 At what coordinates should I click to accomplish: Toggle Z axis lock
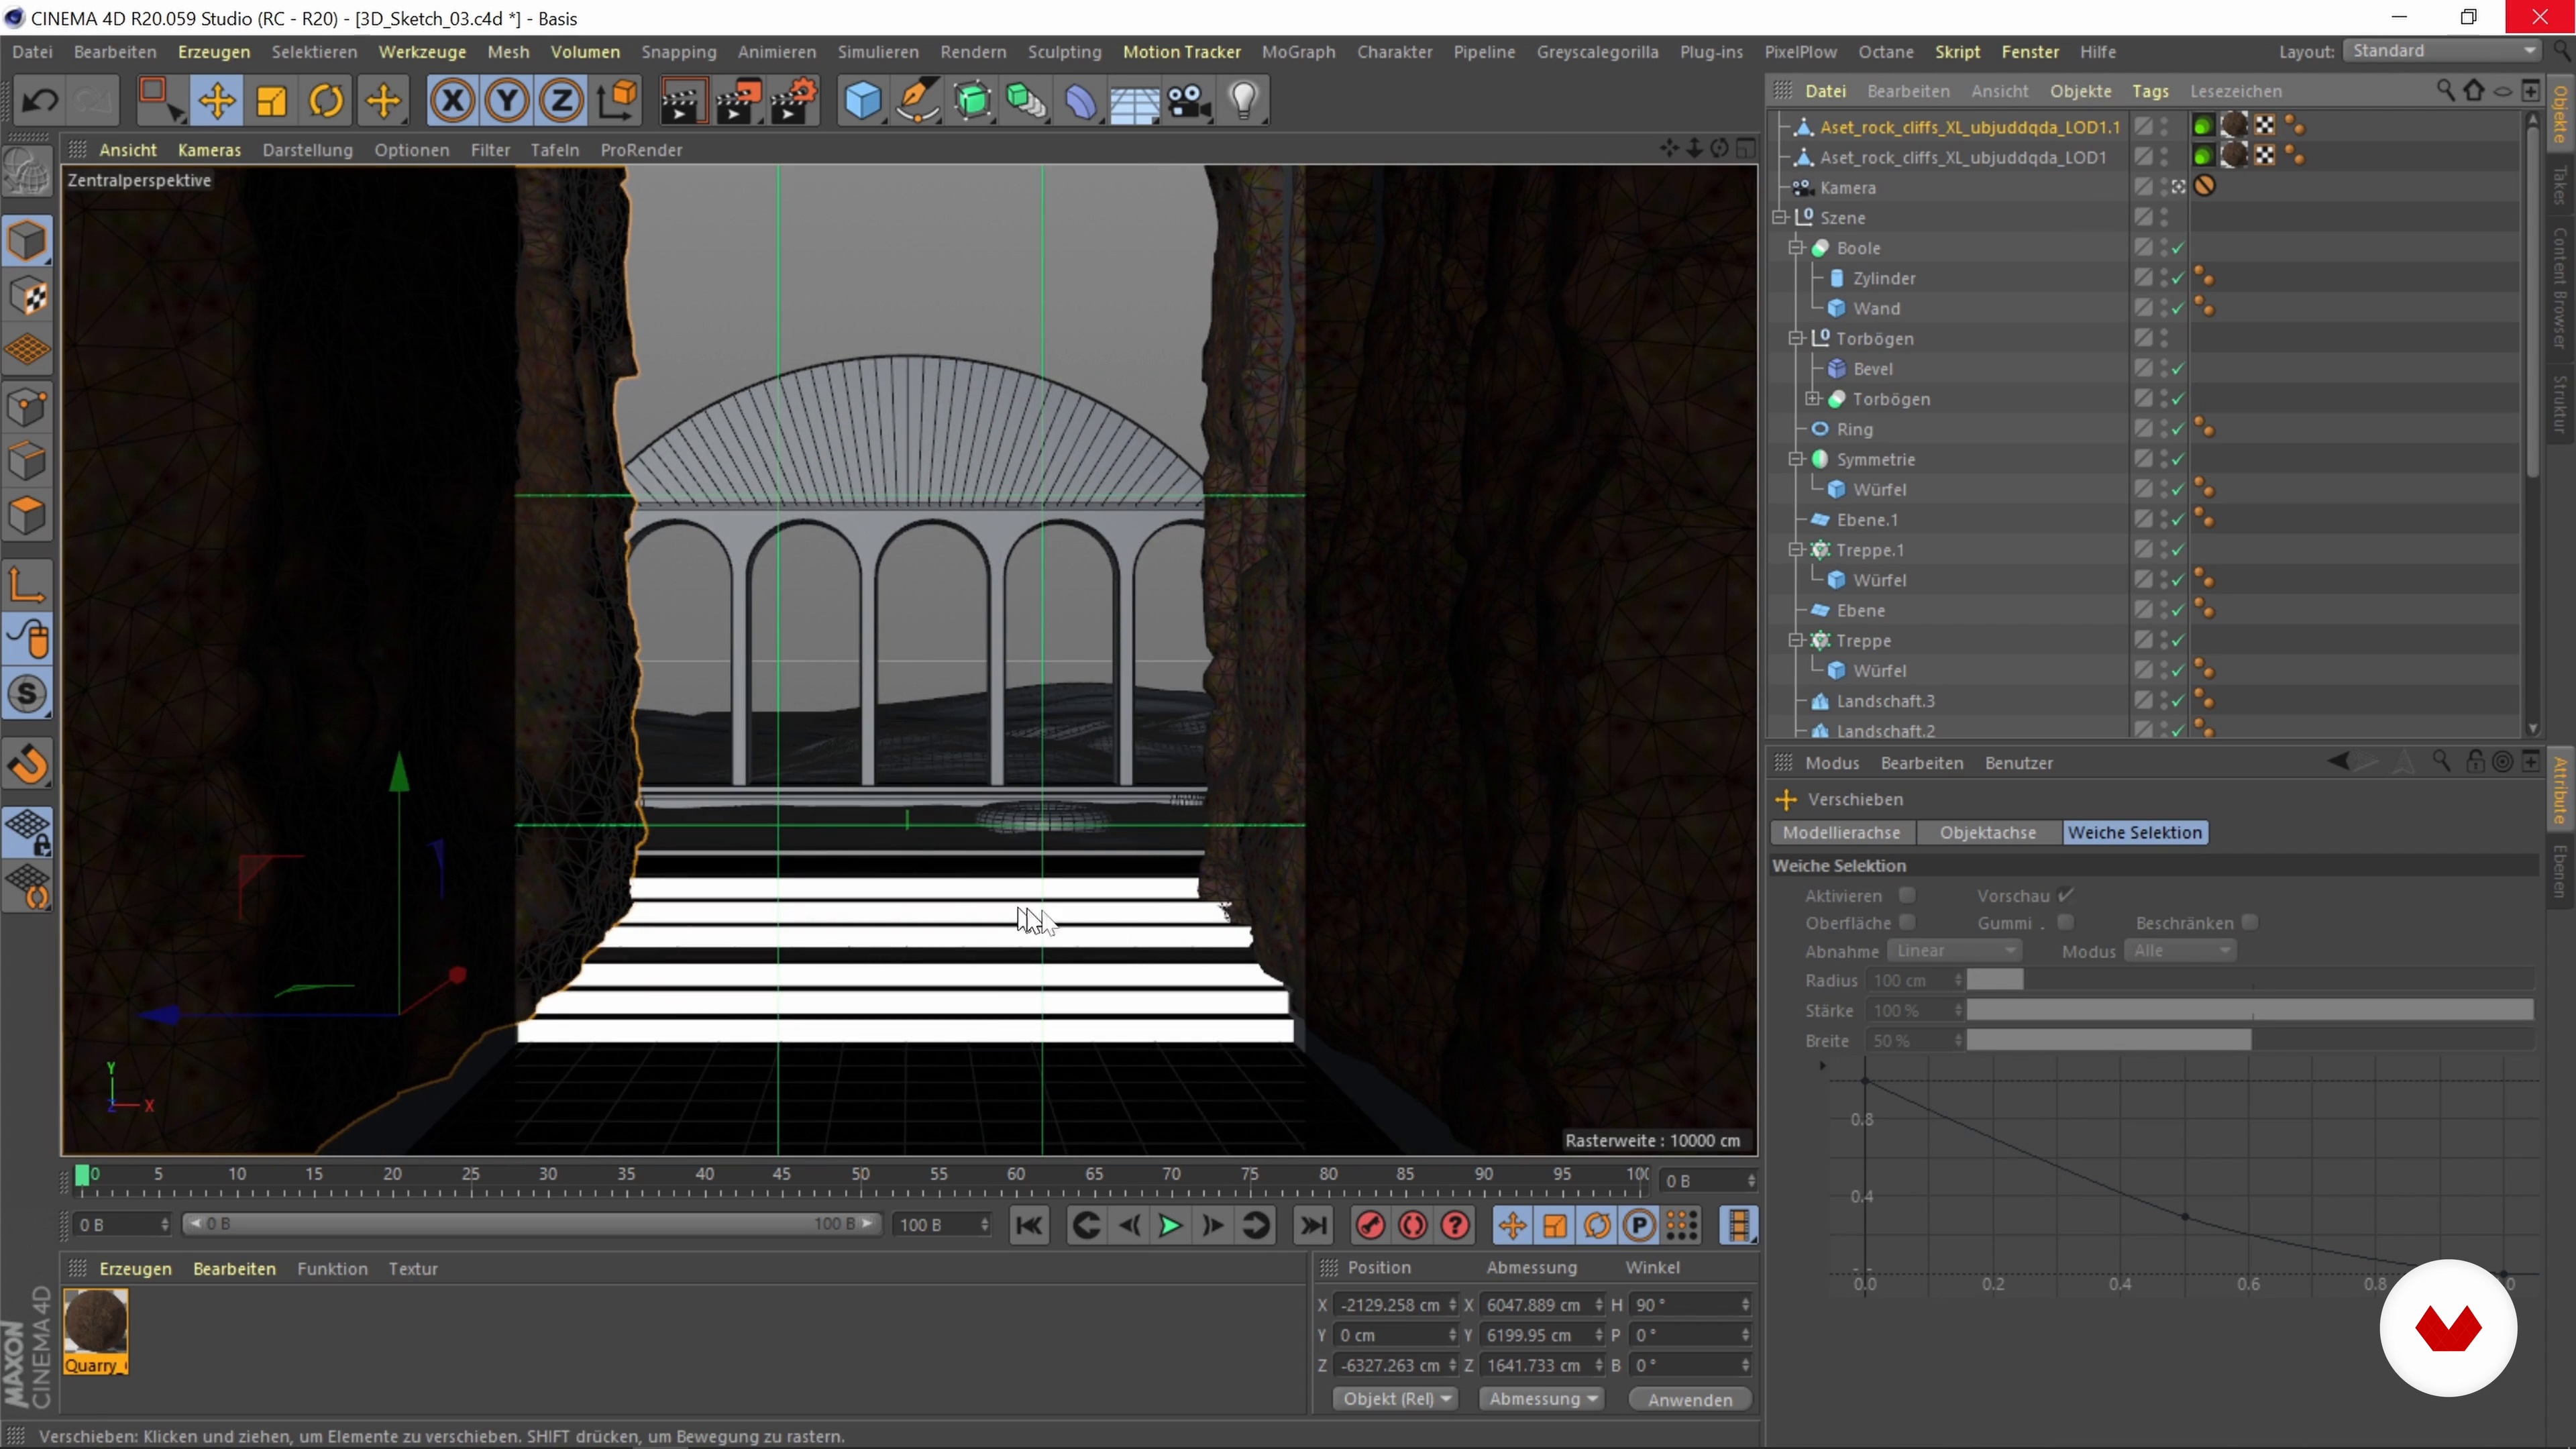(561, 100)
